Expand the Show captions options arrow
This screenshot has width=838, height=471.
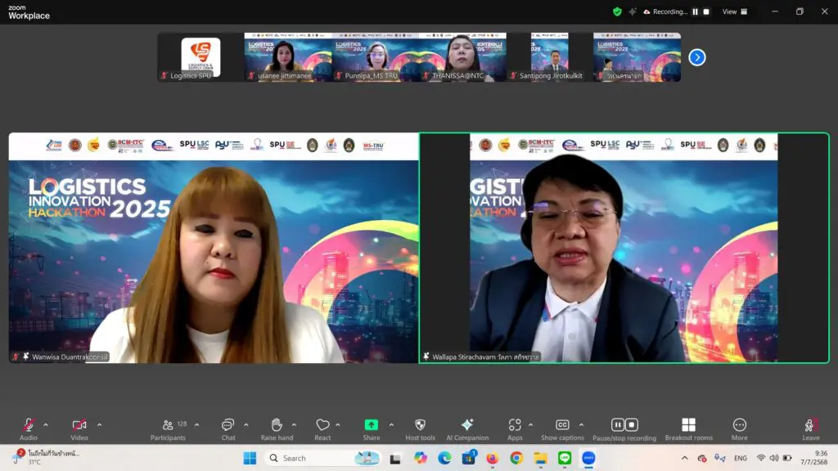[x=581, y=425]
